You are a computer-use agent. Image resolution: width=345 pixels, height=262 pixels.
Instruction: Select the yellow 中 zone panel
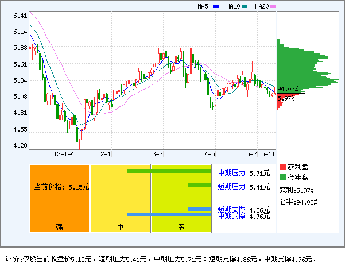pyautogui.click(x=121, y=198)
